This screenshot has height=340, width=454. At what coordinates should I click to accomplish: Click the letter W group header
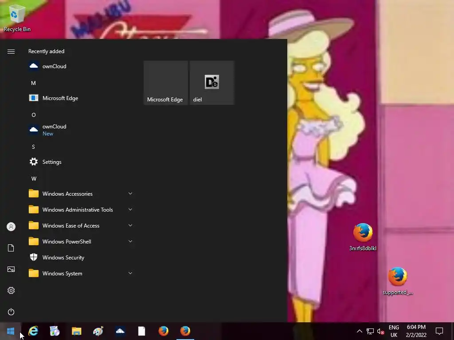[x=34, y=179]
